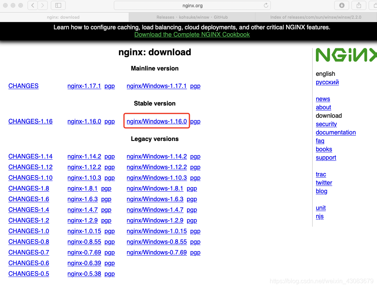
Task: Open CHANGES-1.0 link
Action: tap(29, 231)
